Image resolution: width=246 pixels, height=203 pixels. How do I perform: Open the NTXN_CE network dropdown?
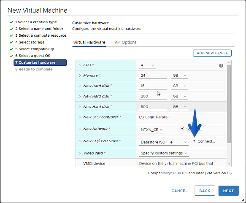(152, 130)
